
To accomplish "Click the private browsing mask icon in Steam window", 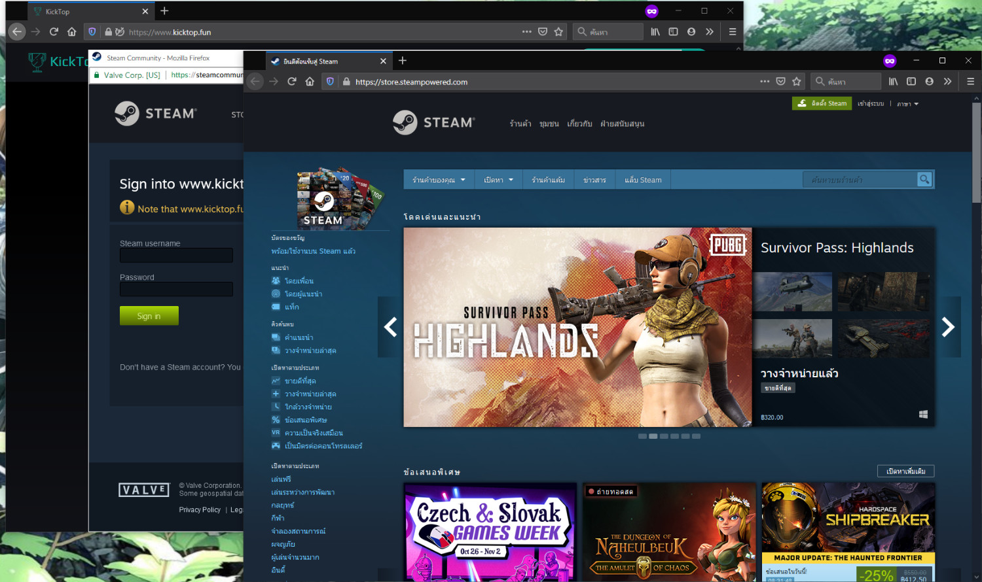I will 889,61.
